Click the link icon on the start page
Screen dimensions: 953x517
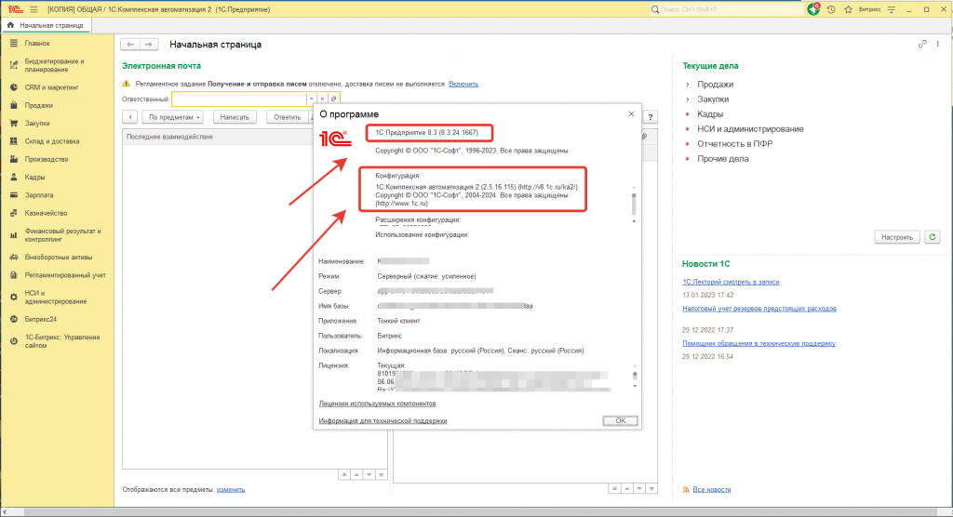[922, 44]
